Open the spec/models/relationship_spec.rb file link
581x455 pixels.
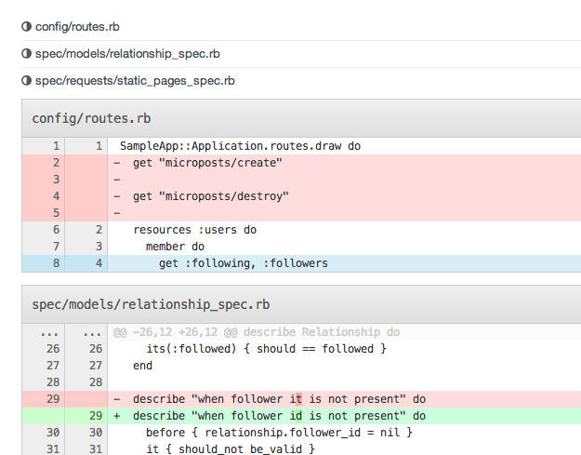point(127,54)
